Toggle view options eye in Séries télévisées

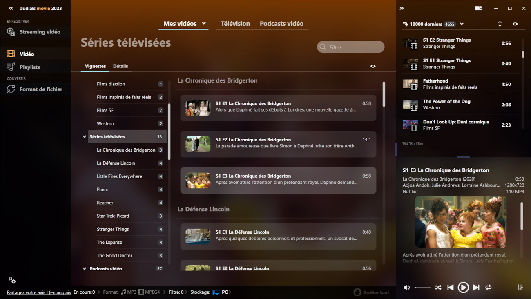(373, 66)
